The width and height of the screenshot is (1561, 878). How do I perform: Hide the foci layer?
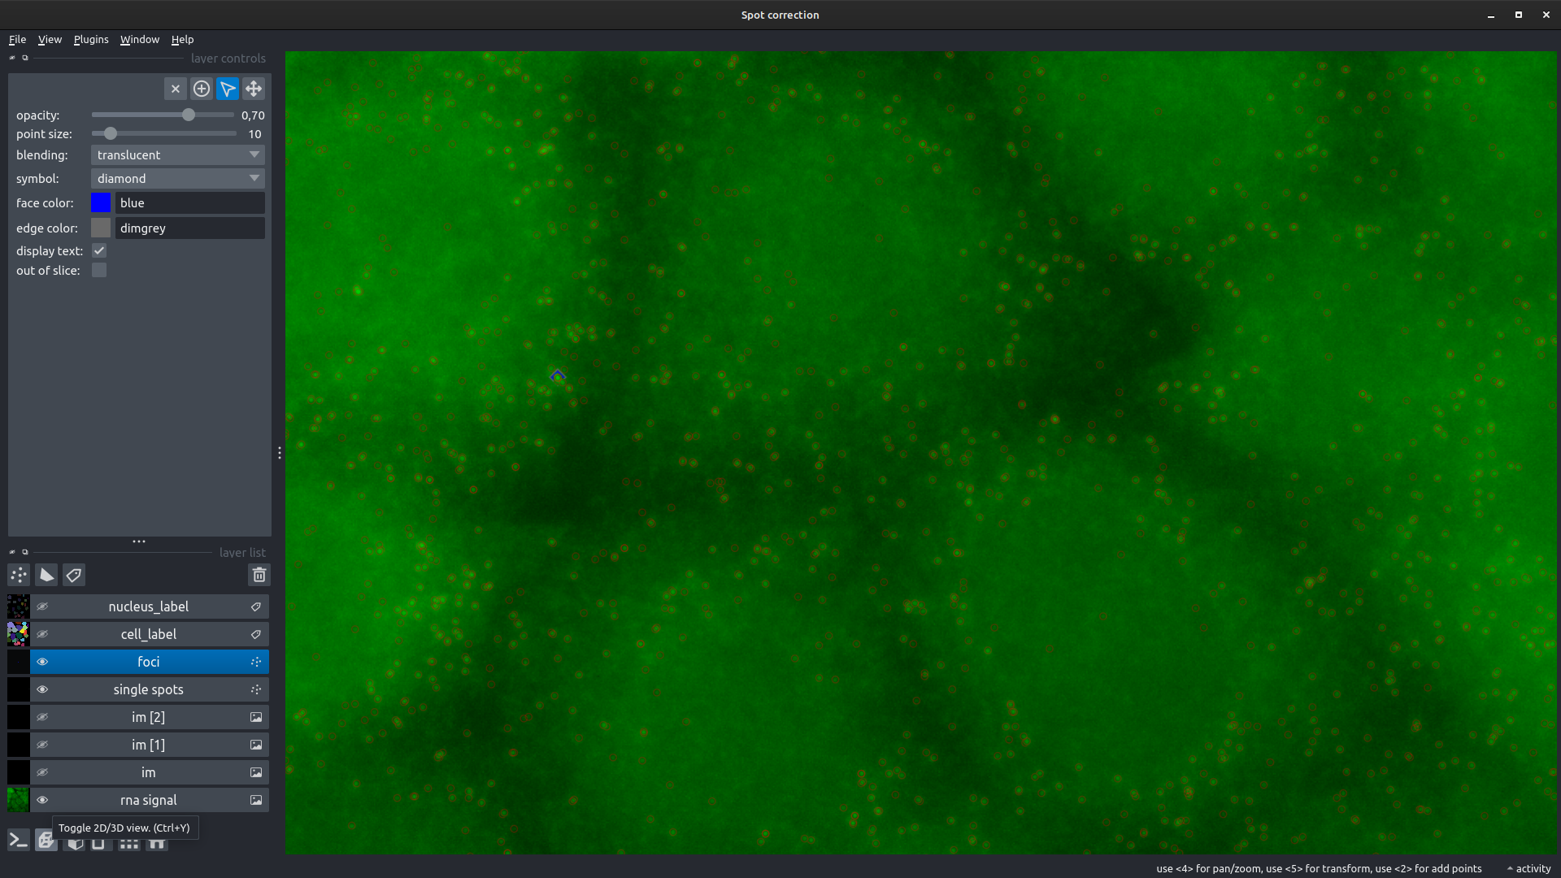[42, 663]
